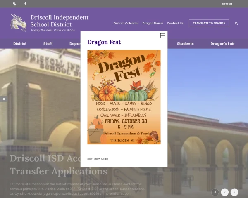
Task: Pause the slideshow
Action: pyautogui.click(x=215, y=192)
